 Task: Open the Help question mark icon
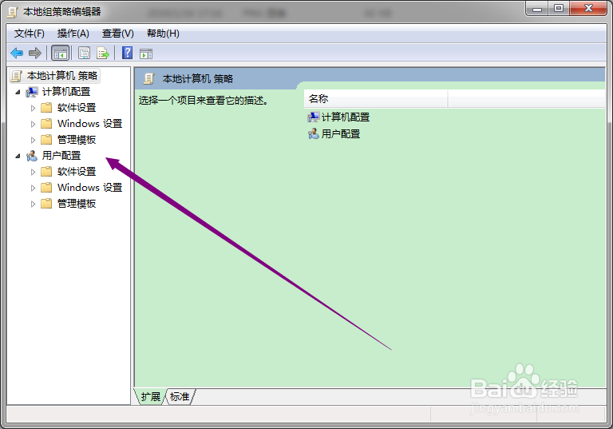pyautogui.click(x=127, y=53)
